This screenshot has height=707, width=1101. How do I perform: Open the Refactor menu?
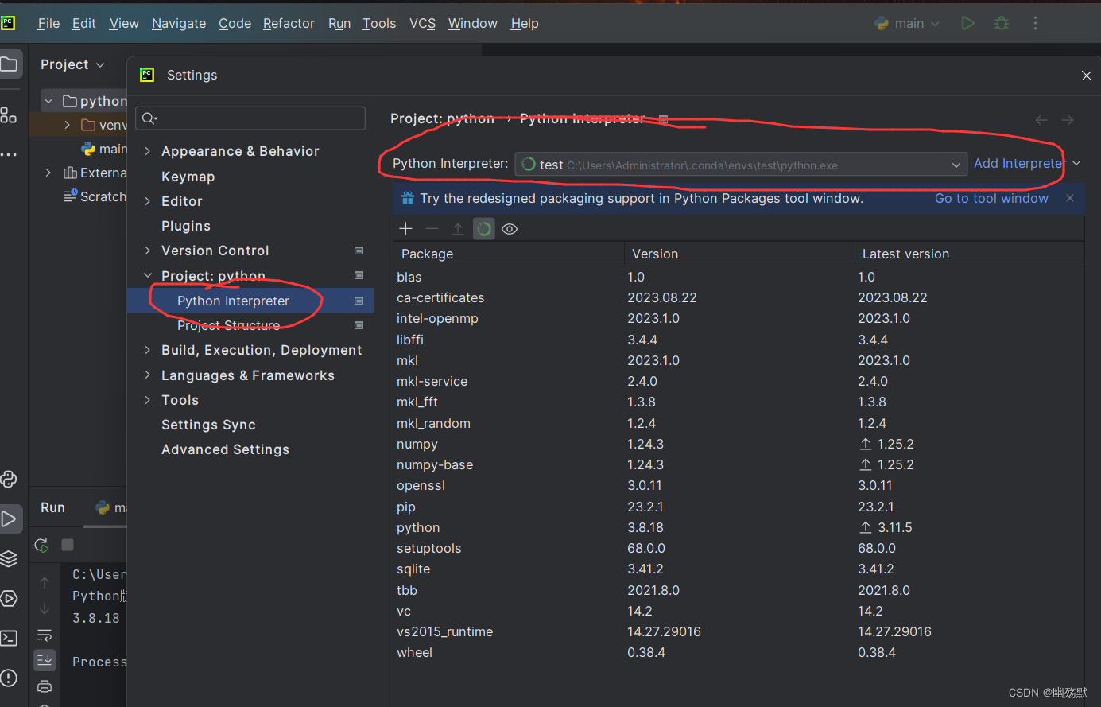pyautogui.click(x=289, y=24)
